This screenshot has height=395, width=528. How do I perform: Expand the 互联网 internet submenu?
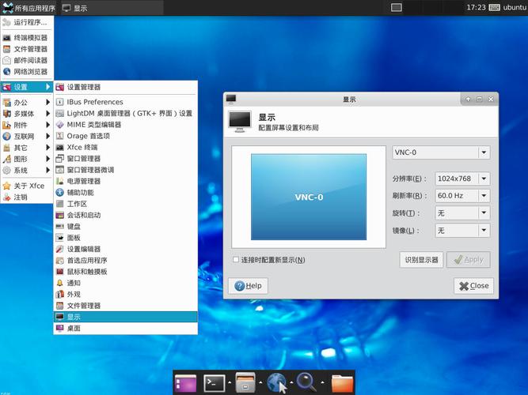(x=27, y=136)
